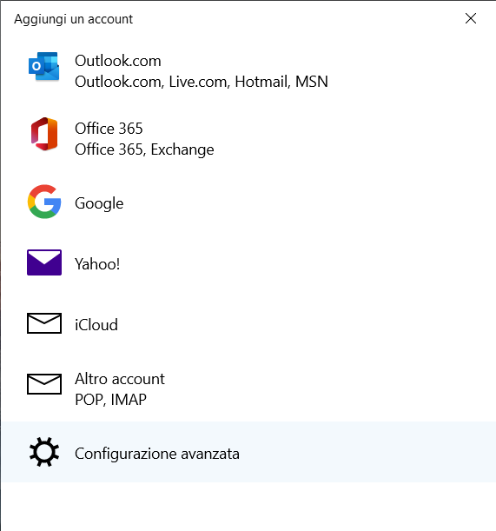
Task: Click the Outlook.com logo icon
Action: [44, 66]
